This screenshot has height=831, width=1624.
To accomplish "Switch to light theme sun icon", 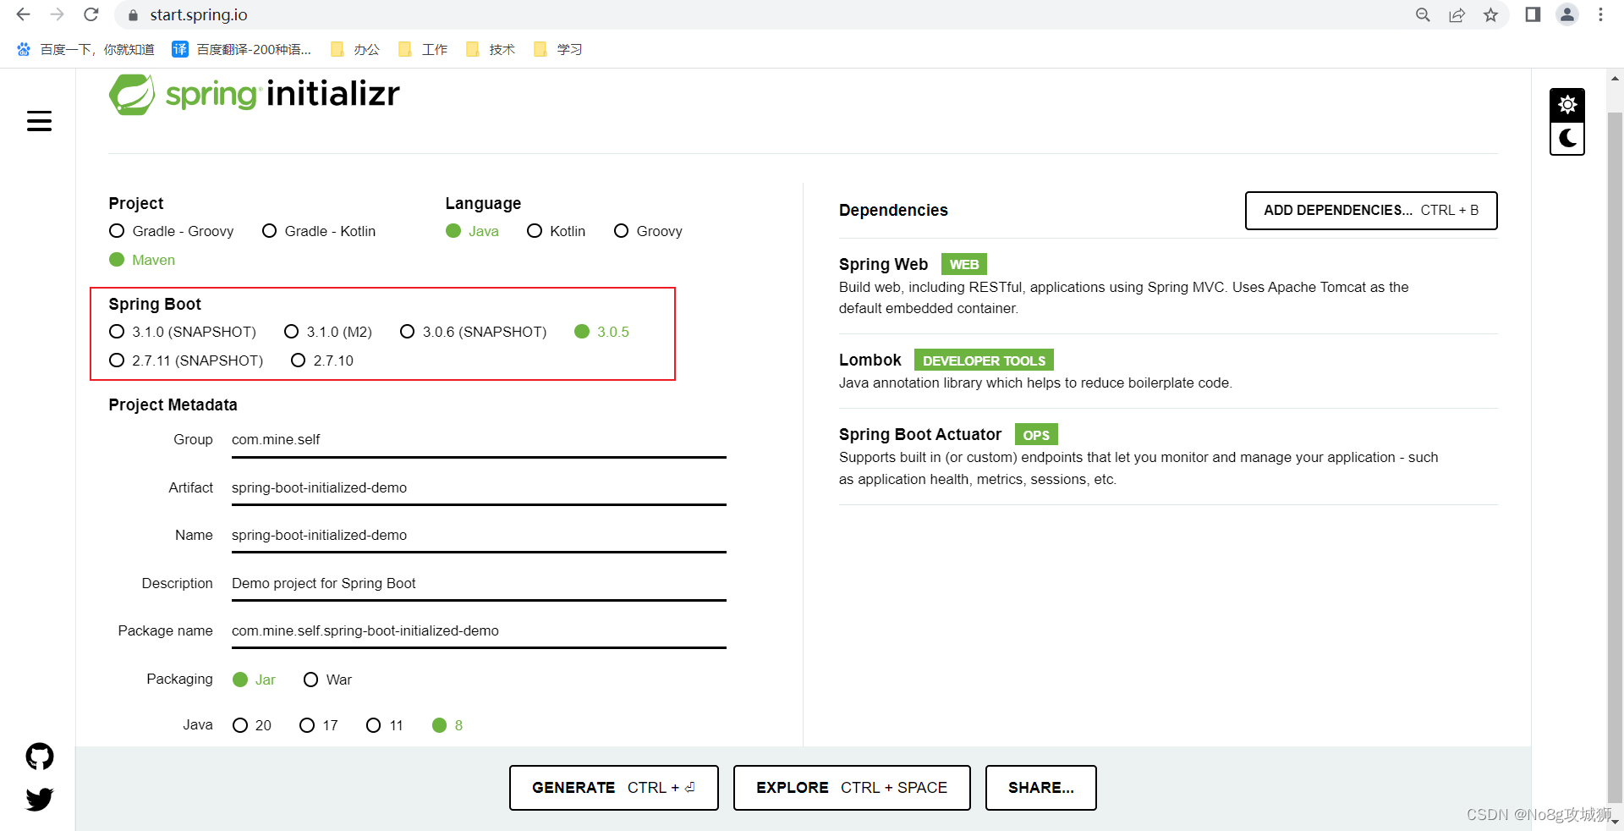I will (x=1567, y=105).
